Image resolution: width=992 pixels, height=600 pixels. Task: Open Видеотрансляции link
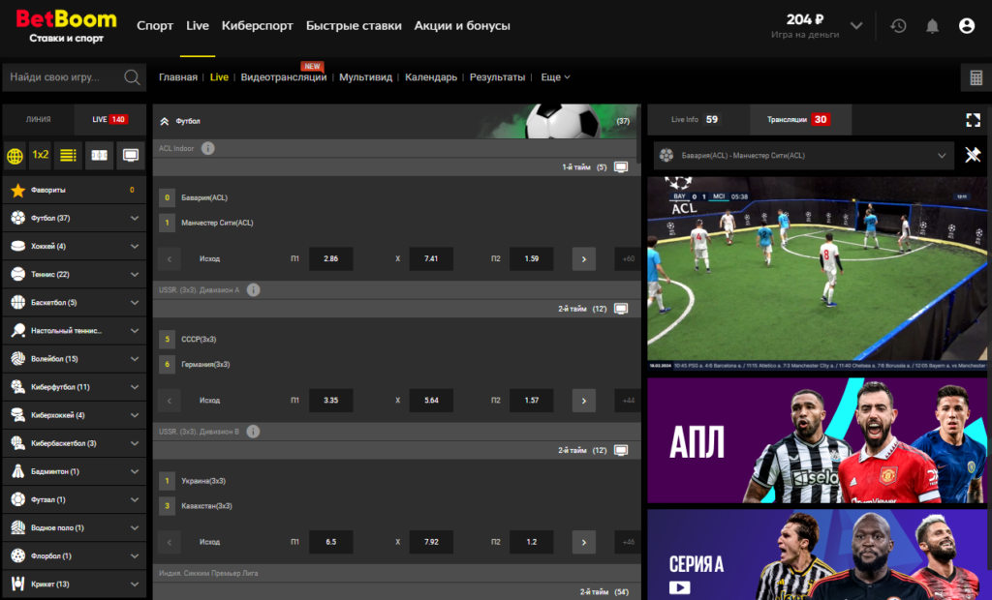coord(284,77)
